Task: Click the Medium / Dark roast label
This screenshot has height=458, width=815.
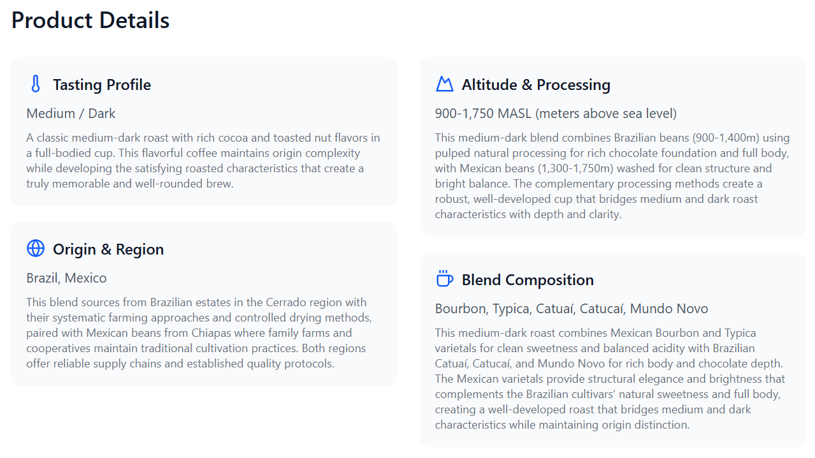Action: point(71,114)
